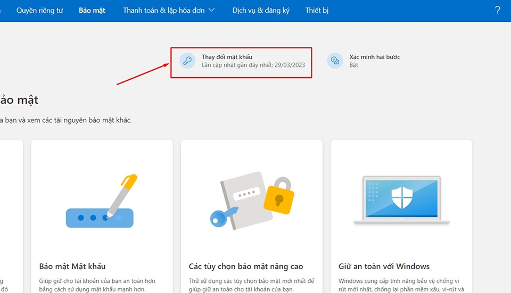Click the notebook and padlock illustration
The width and height of the screenshot is (511, 293).
point(252,200)
